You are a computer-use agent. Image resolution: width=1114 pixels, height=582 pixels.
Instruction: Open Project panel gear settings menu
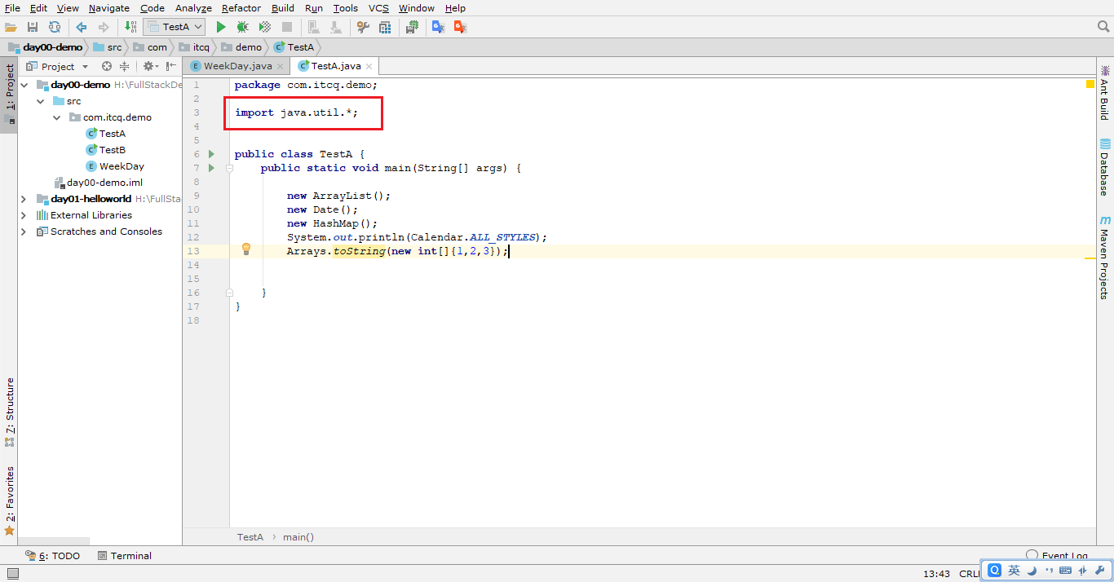click(x=150, y=66)
